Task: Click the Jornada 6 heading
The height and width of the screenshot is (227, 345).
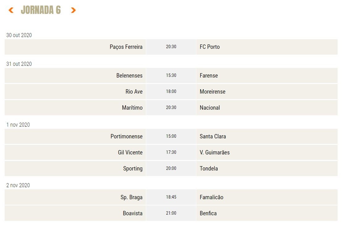Action: [41, 11]
